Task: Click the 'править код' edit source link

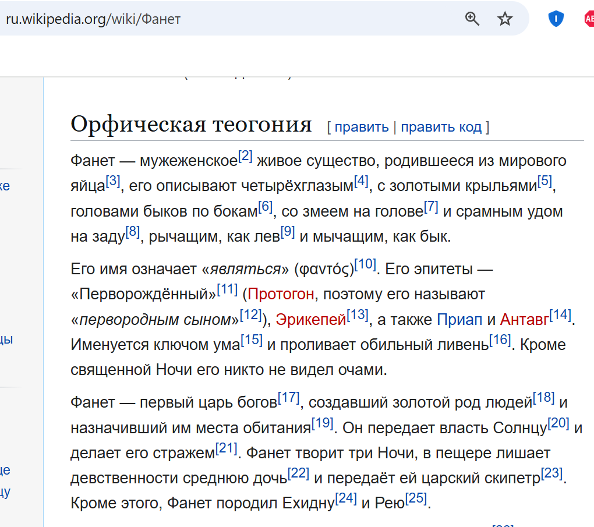Action: click(441, 127)
